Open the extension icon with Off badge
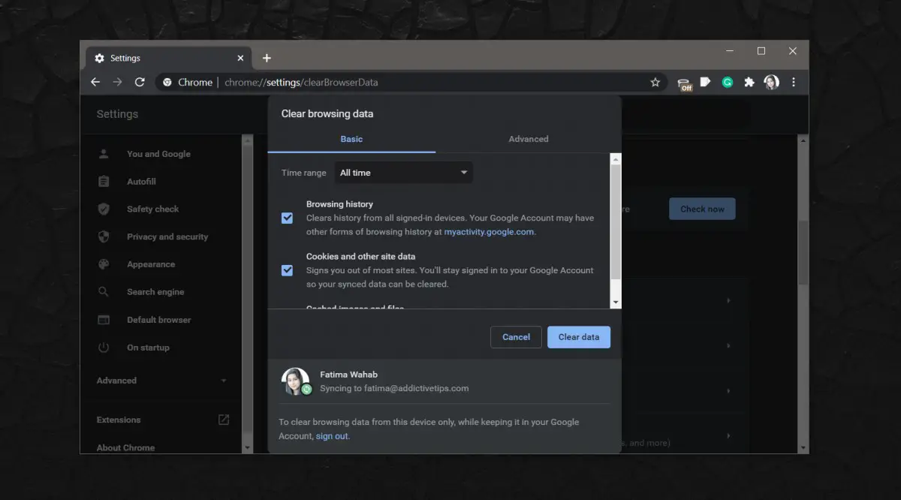Image resolution: width=901 pixels, height=500 pixels. [x=684, y=83]
